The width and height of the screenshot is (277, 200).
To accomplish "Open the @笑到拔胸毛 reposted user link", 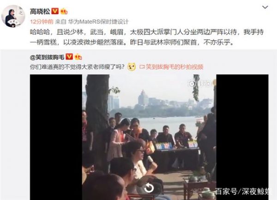I will click(47, 57).
